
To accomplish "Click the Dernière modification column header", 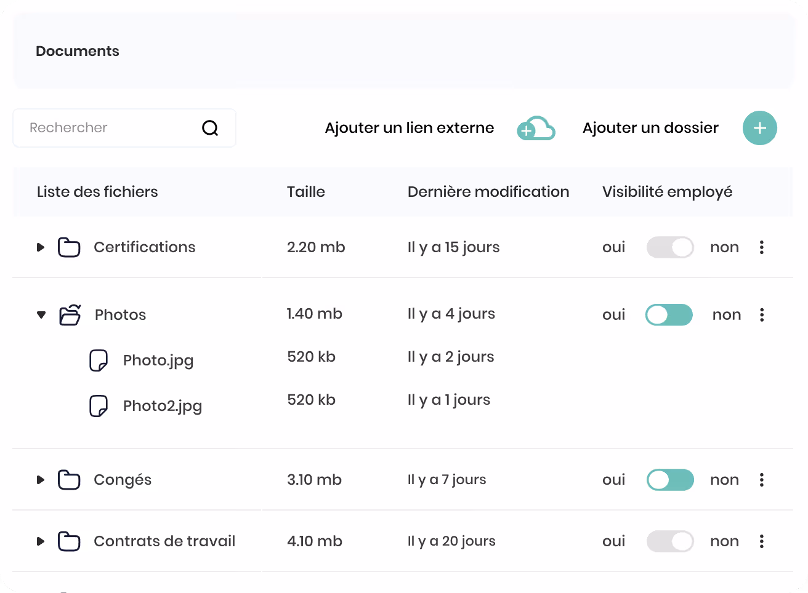I will click(x=488, y=192).
